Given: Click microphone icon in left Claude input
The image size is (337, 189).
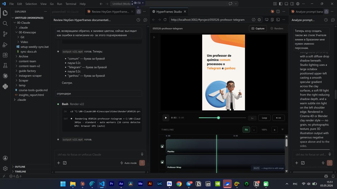Looking at the screenshot, I should 142,154.
